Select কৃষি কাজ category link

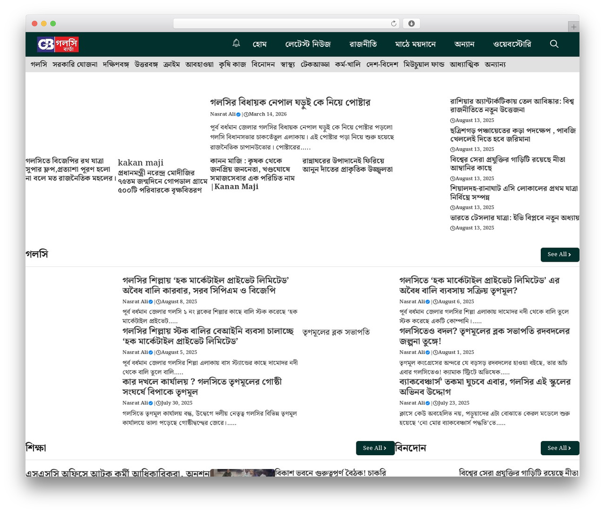pyautogui.click(x=233, y=64)
